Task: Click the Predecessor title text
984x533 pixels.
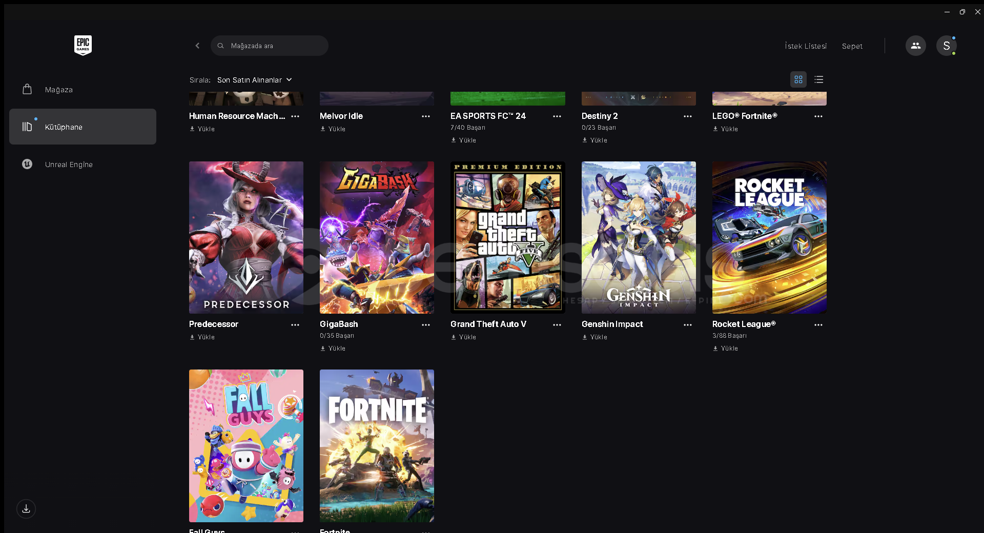Action: pyautogui.click(x=214, y=324)
